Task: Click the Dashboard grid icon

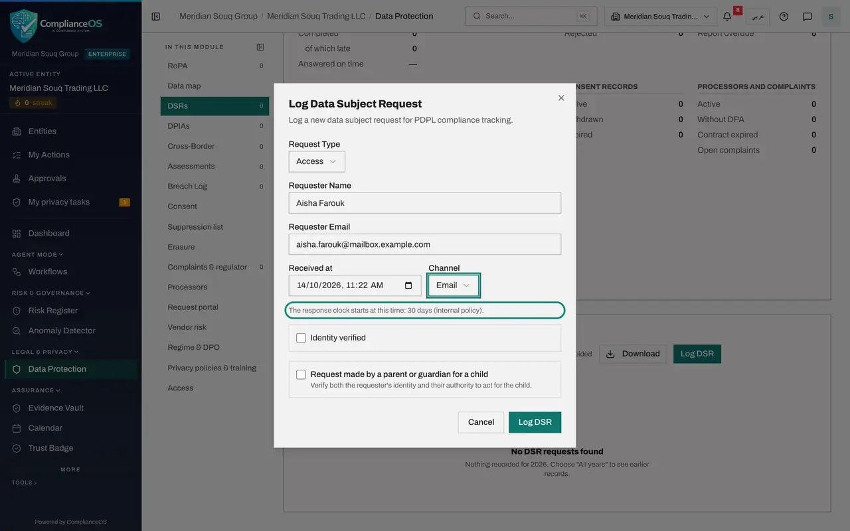Action: (17, 234)
